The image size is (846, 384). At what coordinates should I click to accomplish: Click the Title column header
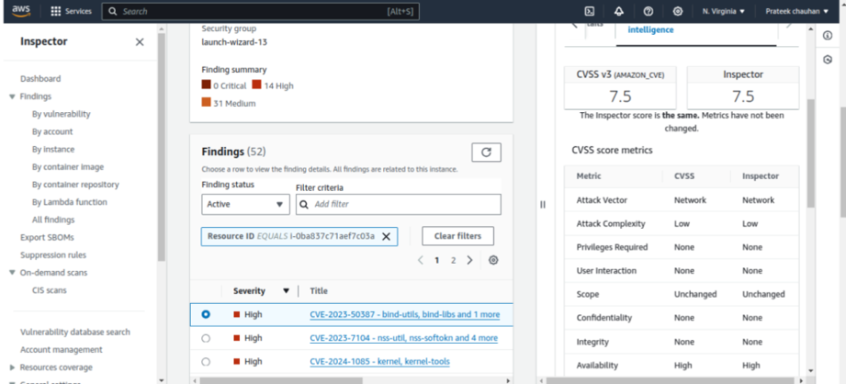(319, 291)
